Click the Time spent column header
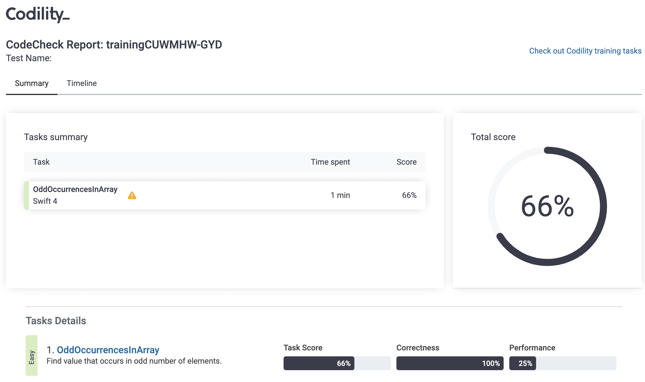This screenshot has height=382, width=645. point(330,162)
